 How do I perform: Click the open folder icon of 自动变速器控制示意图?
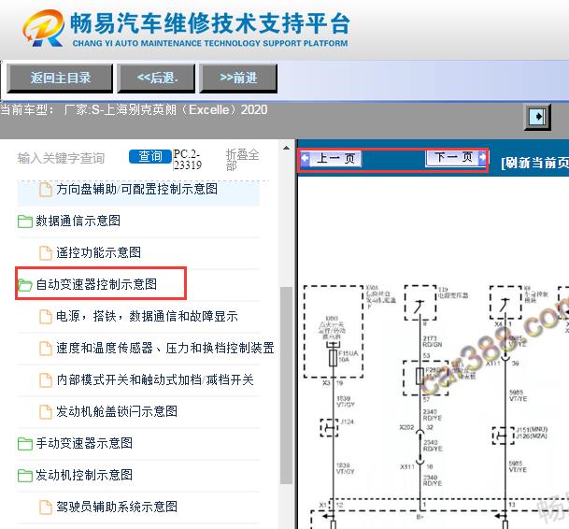[25, 285]
